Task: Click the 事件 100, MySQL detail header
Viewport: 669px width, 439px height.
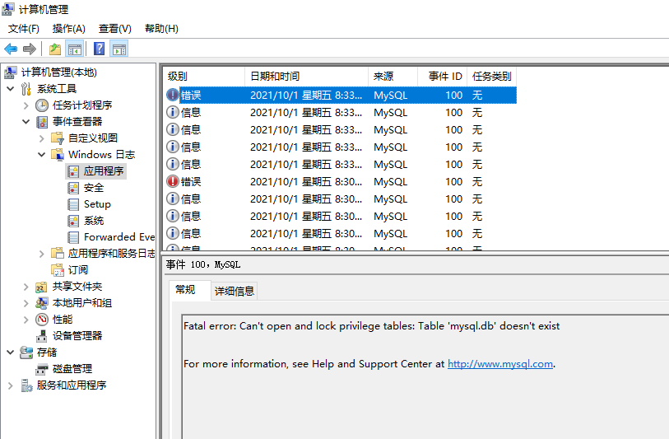Action: 203,264
